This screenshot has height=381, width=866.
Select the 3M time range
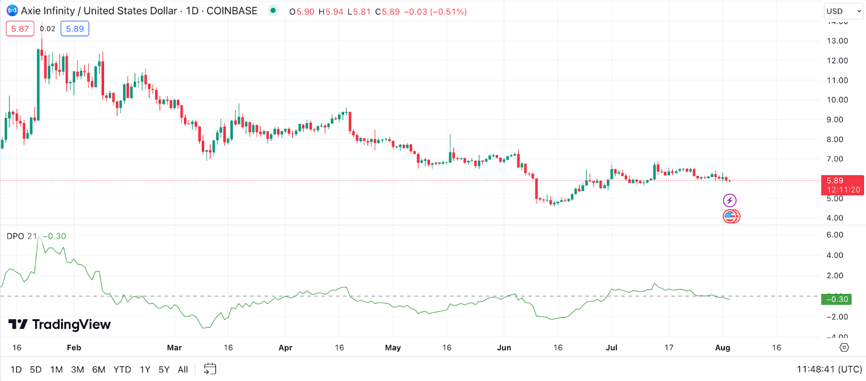77,370
